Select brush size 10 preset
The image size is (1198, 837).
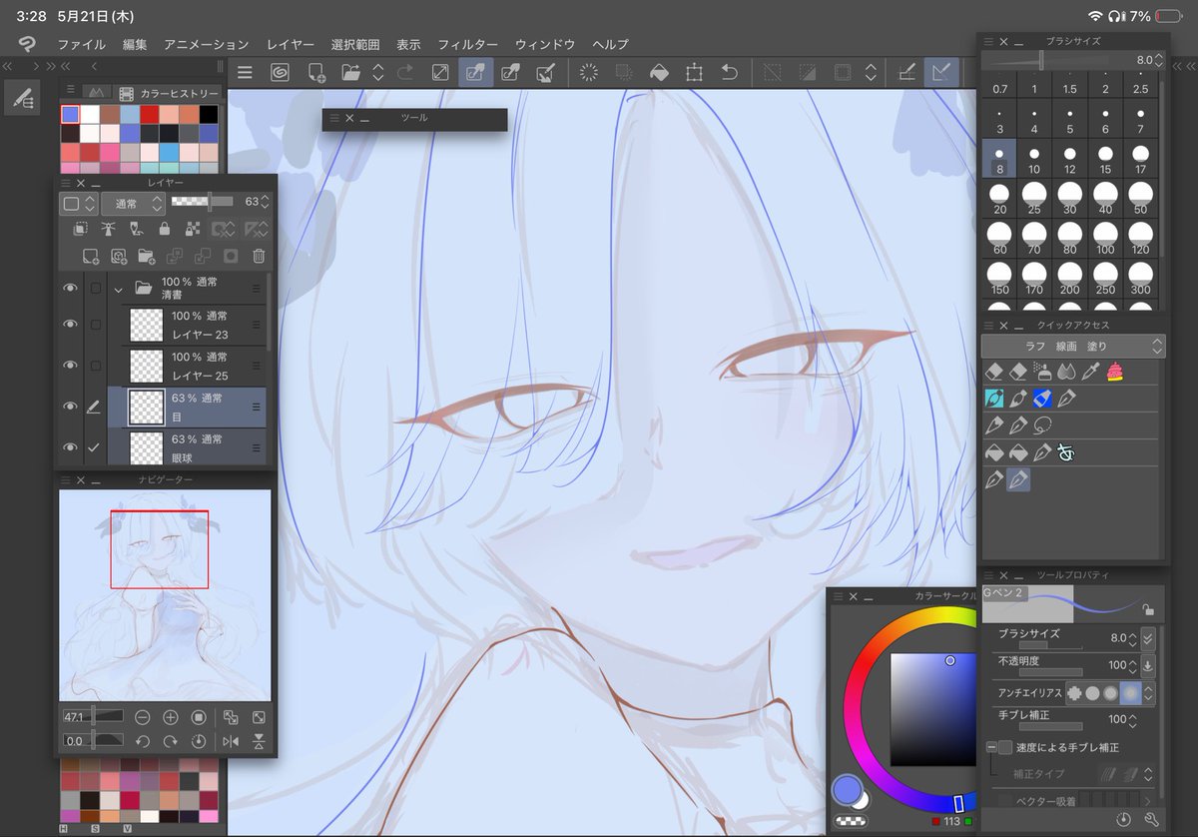coord(1034,160)
